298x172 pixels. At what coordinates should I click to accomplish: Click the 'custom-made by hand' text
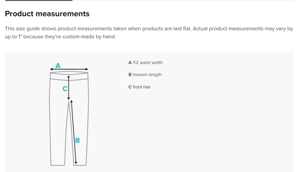89,37
